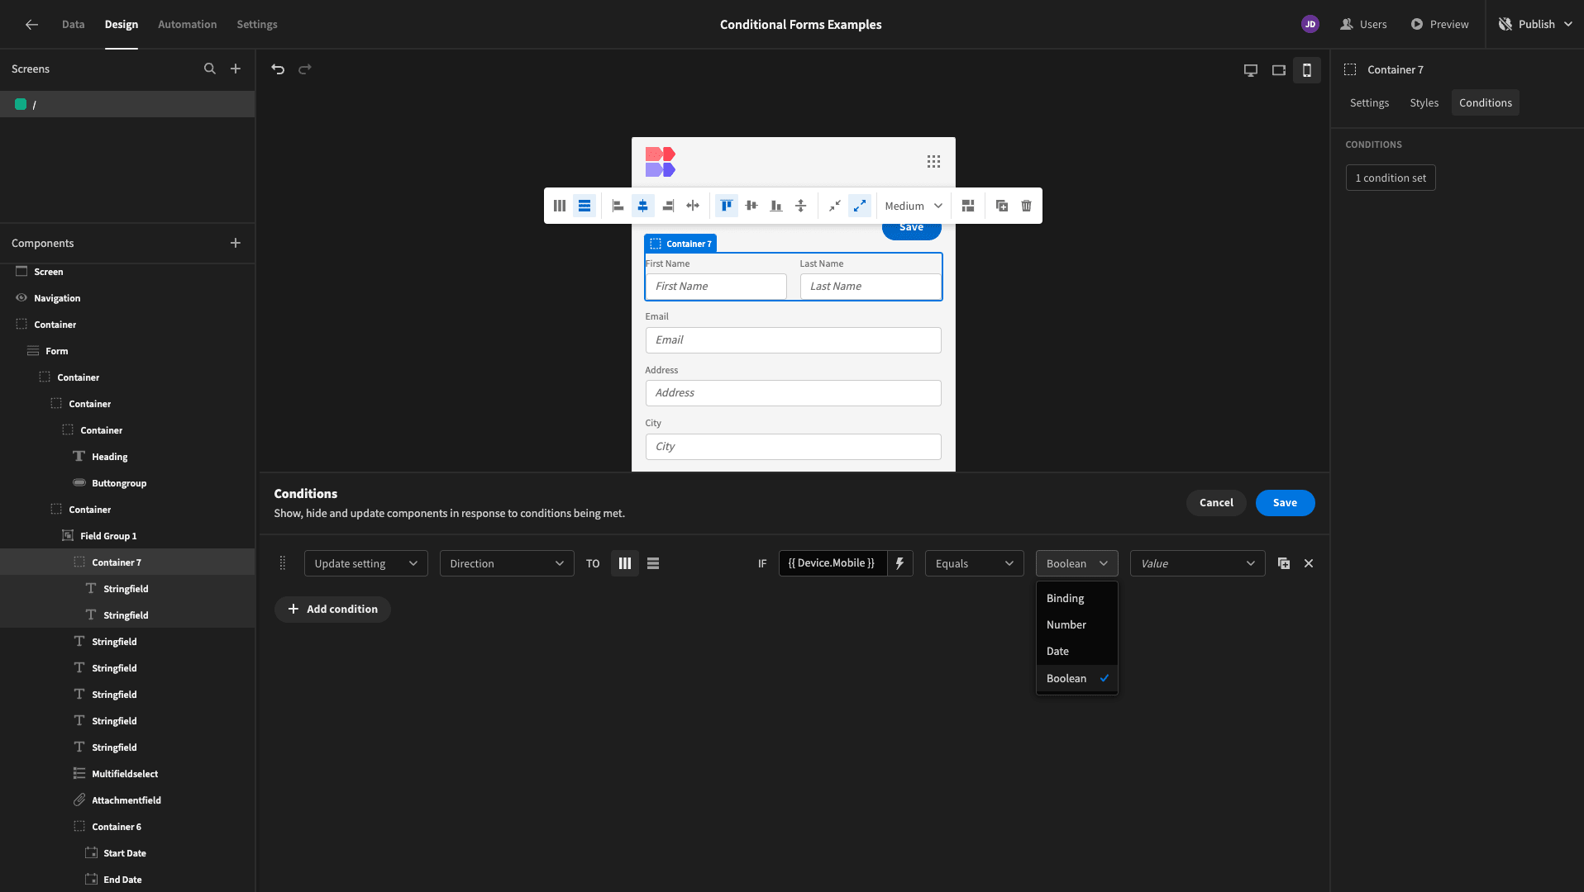Choose column direction in condition row

pyautogui.click(x=625, y=563)
